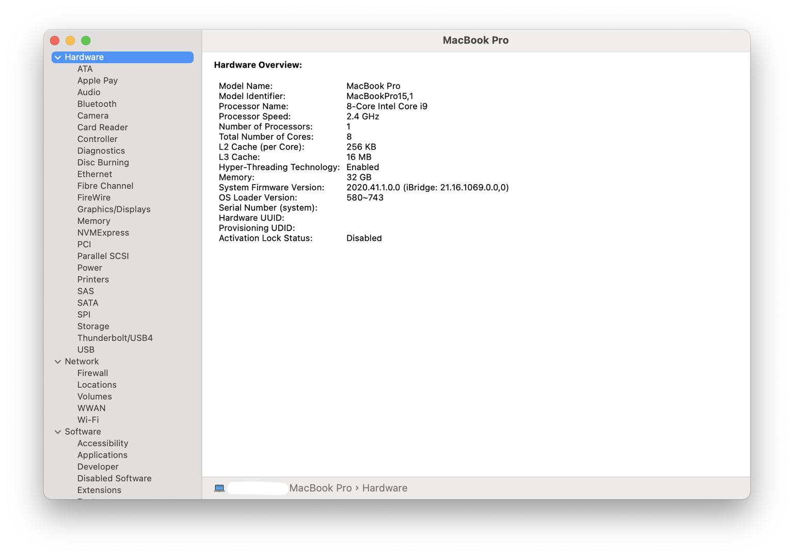Screen dimensions: 794x557
Task: Select Wi-Fi under Network
Action: pos(88,420)
